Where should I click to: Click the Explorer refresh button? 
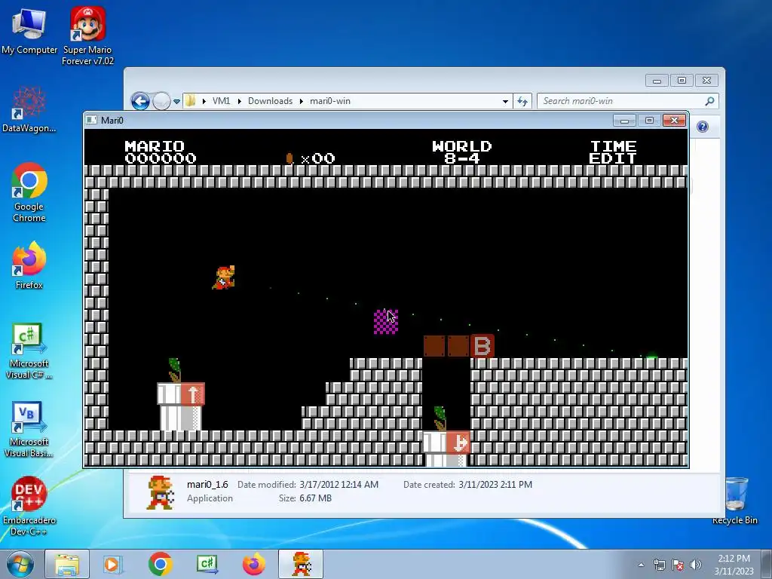522,102
